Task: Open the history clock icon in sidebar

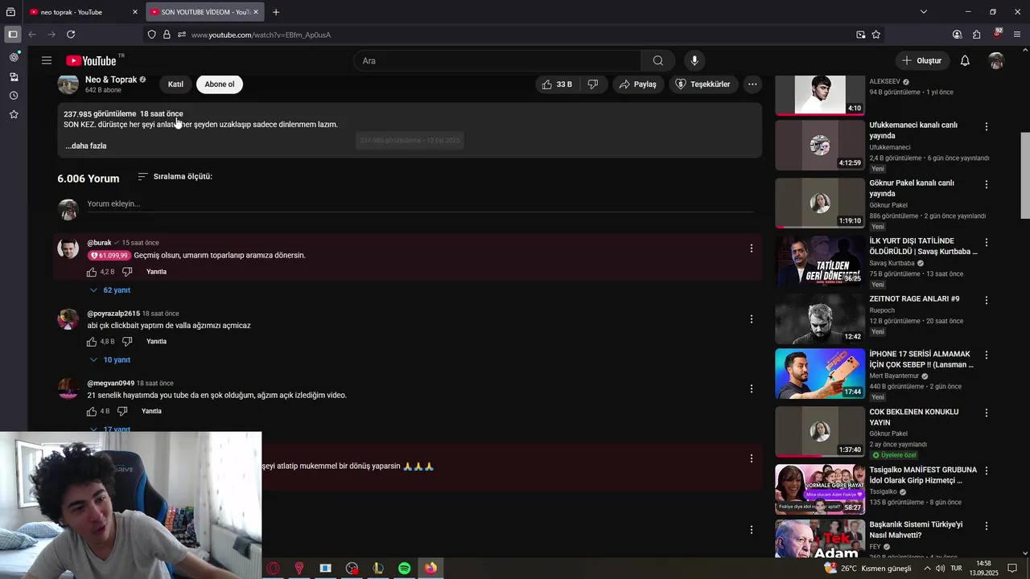Action: point(14,96)
